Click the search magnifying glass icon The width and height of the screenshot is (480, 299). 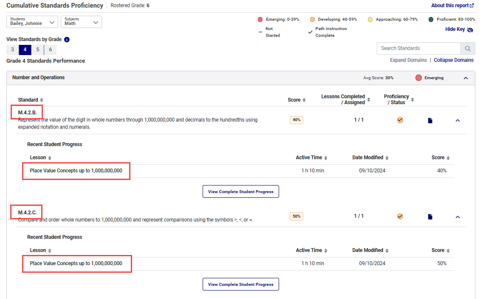point(468,49)
